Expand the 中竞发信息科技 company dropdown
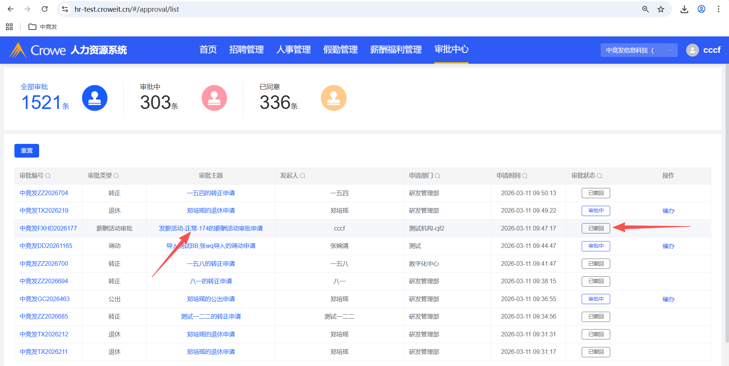This screenshot has height=366, width=729. point(639,50)
